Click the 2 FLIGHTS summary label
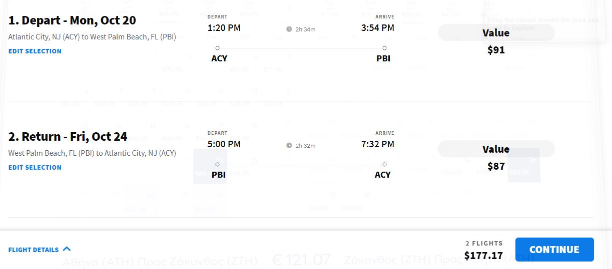This screenshot has width=612, height=269. 484,243
